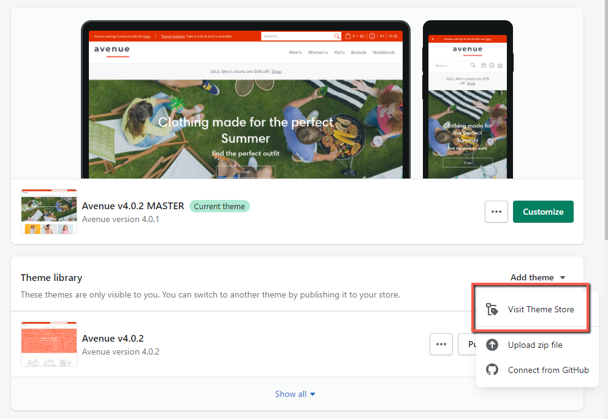Open more actions for Avenue v4.0.2 MASTER
Viewport: 608px width, 419px height.
click(x=496, y=212)
